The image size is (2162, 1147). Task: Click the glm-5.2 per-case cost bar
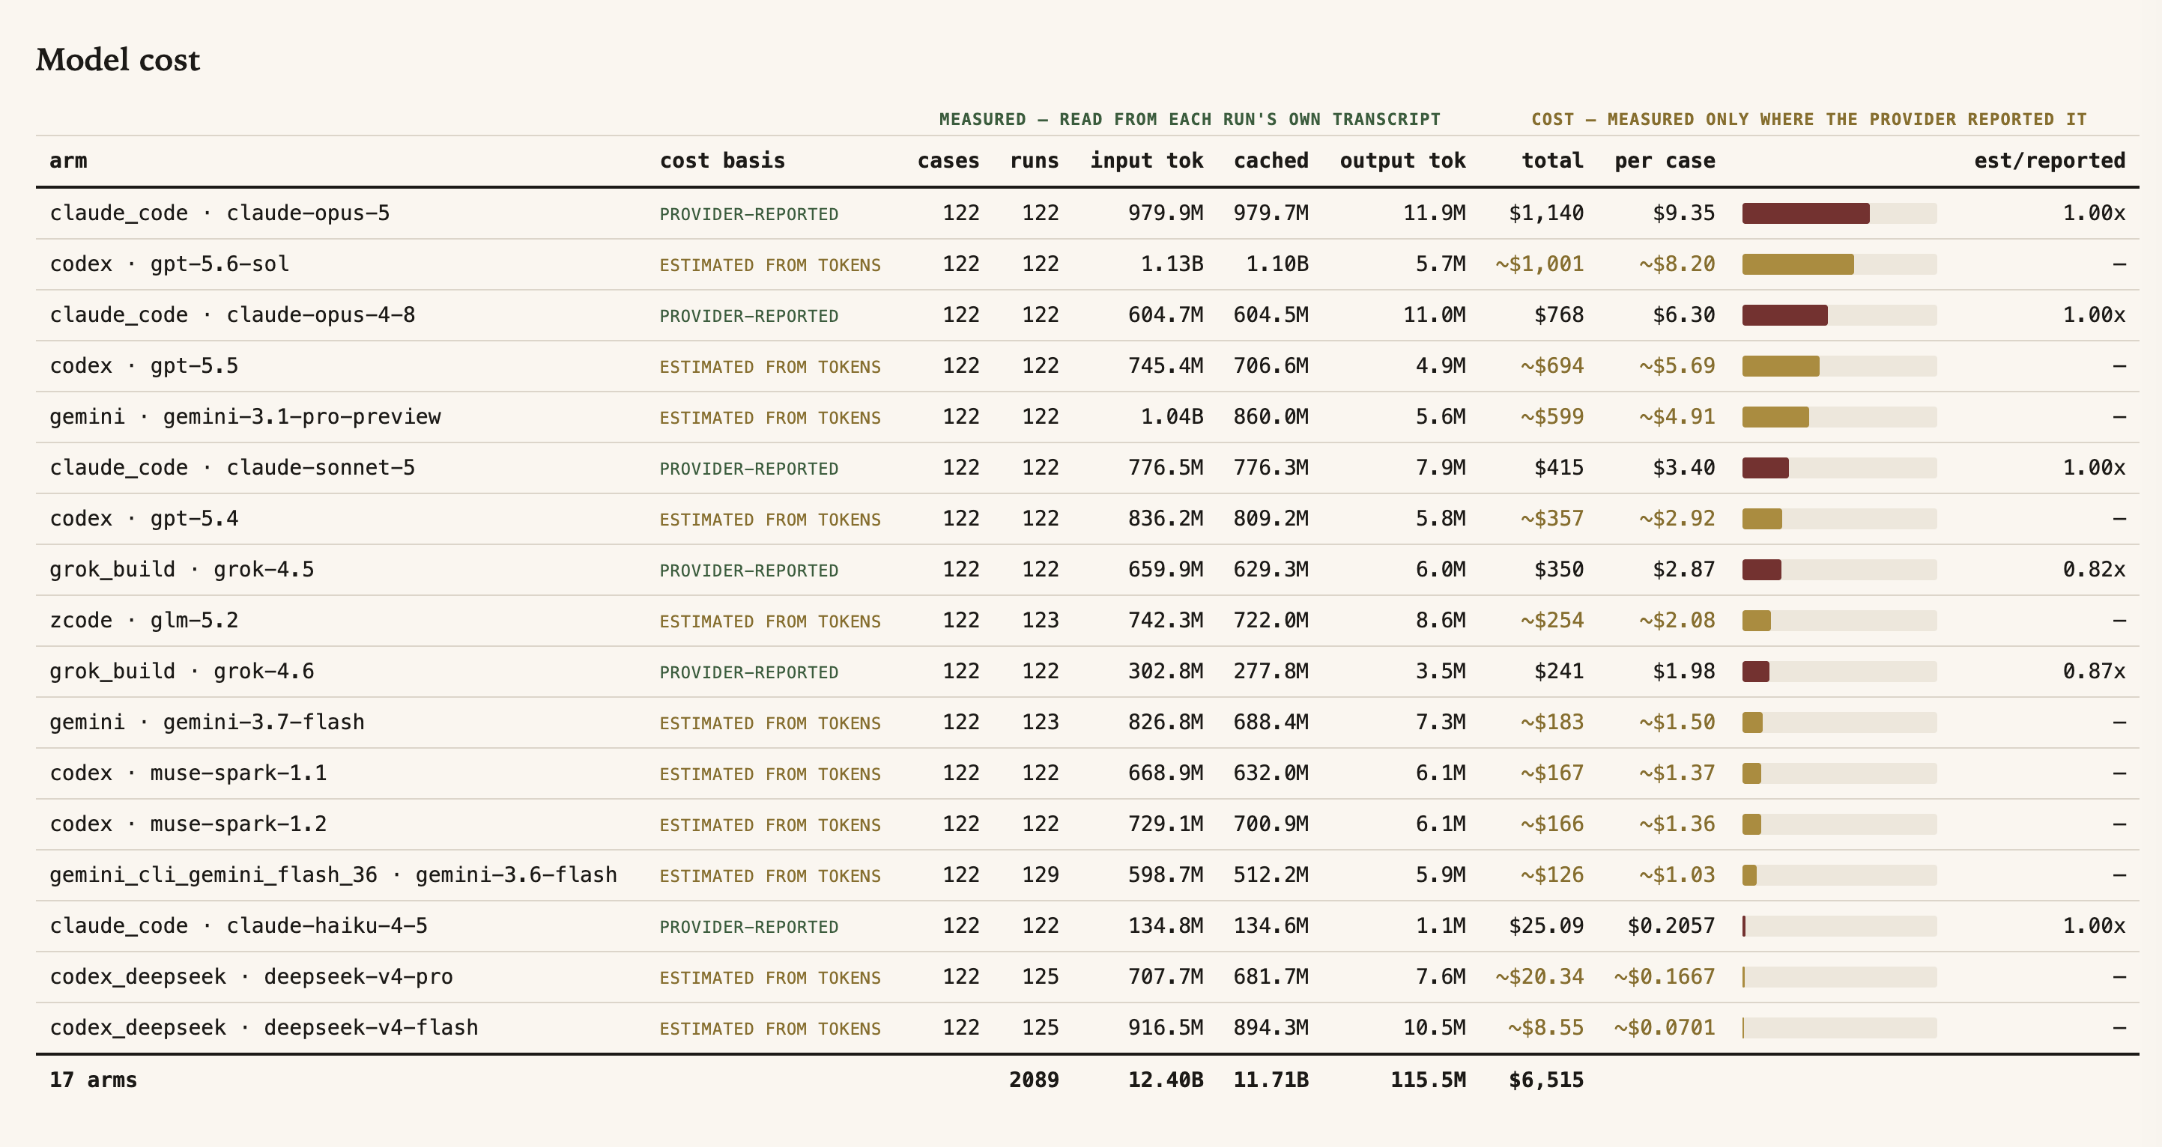(x=1840, y=621)
